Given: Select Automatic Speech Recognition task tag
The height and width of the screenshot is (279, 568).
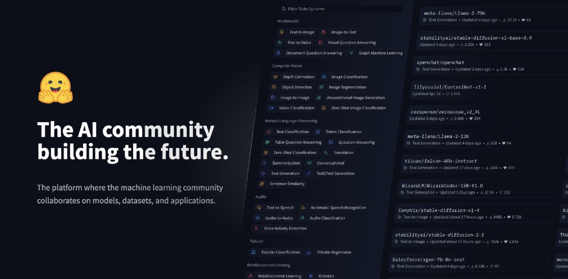Looking at the screenshot, I should click(x=333, y=208).
